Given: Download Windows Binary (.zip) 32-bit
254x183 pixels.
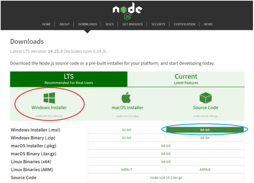Looking at the screenshot, I should click(x=127, y=138).
